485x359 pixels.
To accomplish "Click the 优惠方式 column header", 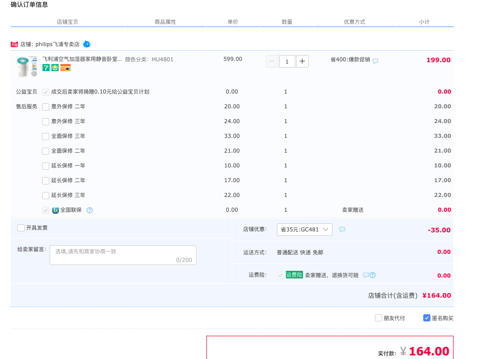I will (354, 22).
